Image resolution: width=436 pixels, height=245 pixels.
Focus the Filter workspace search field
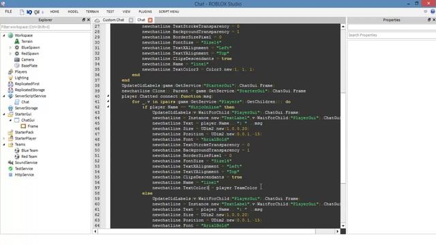46,27
